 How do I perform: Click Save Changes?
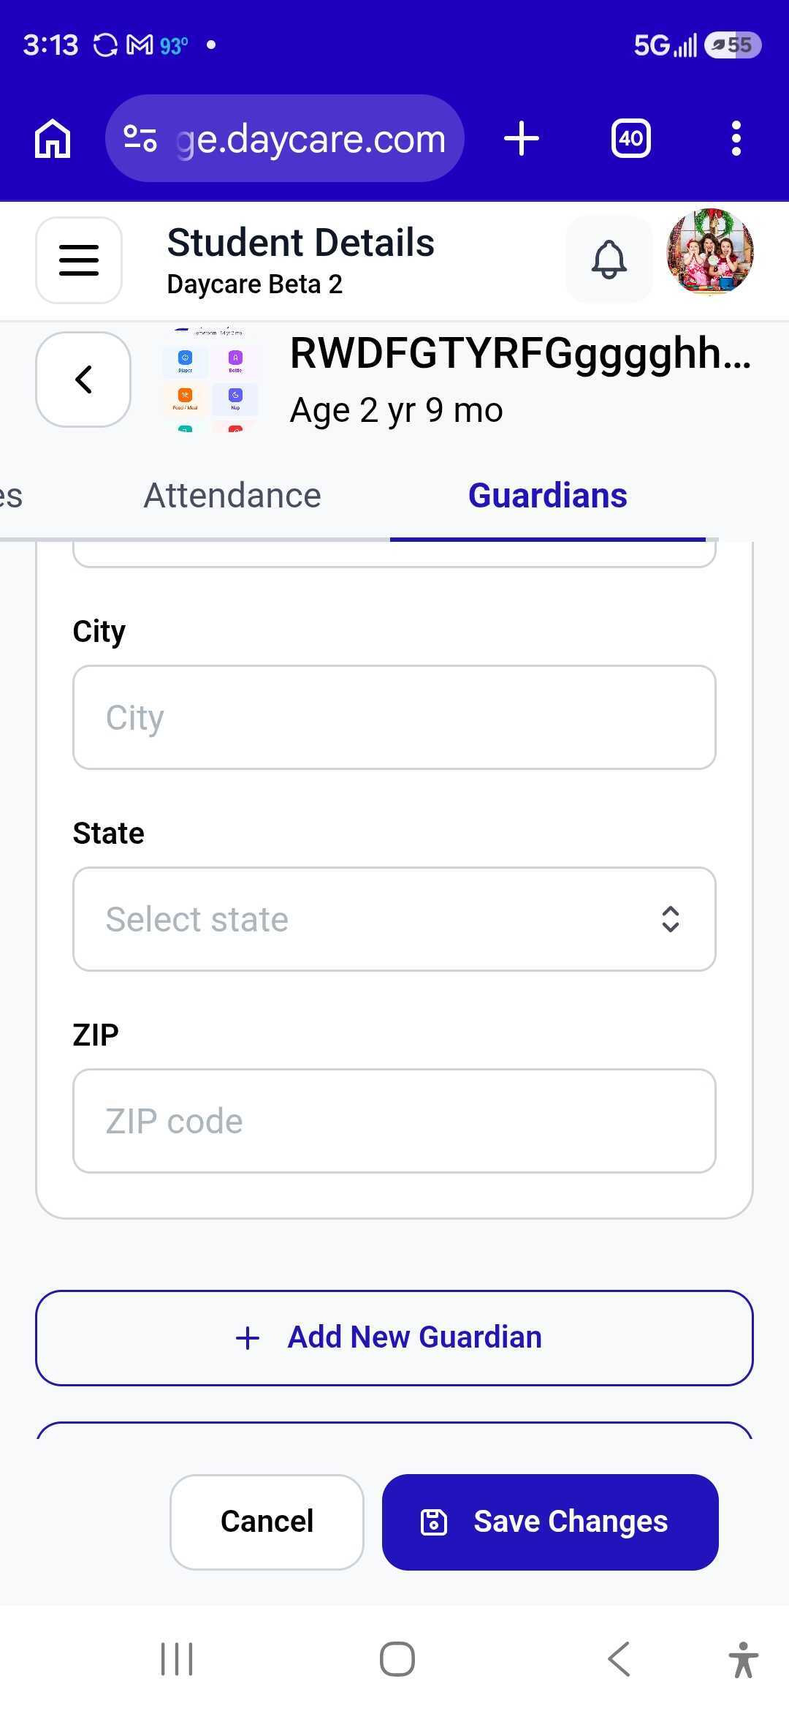point(550,1522)
